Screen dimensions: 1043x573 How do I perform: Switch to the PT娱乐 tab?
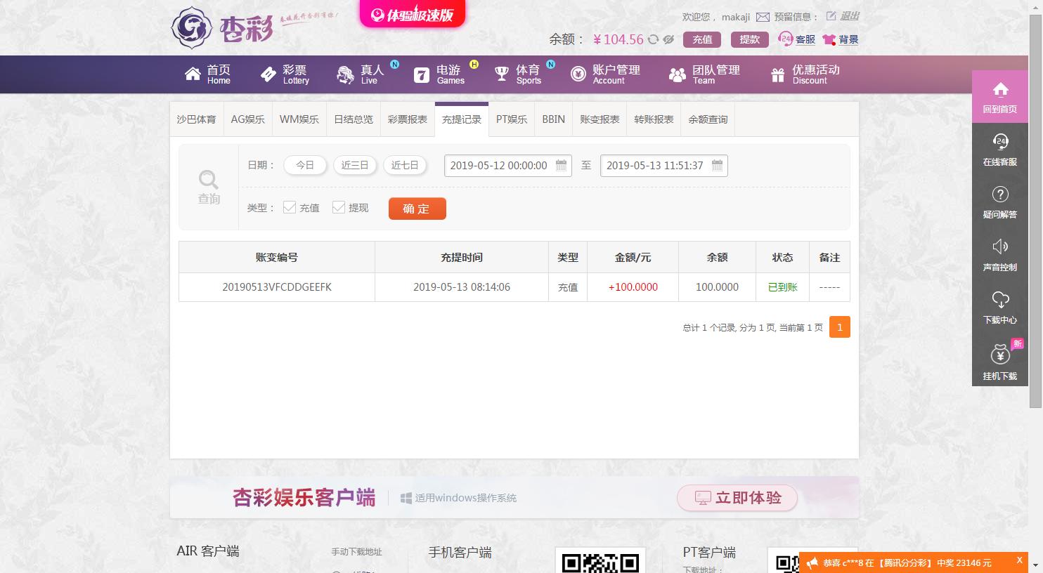tap(512, 119)
